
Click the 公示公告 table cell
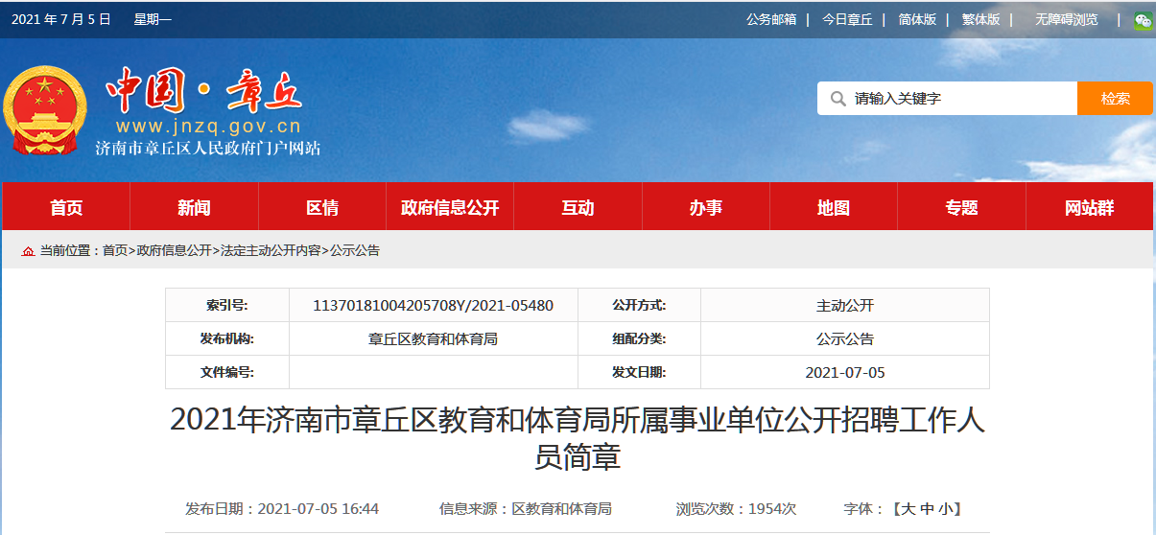click(x=845, y=338)
